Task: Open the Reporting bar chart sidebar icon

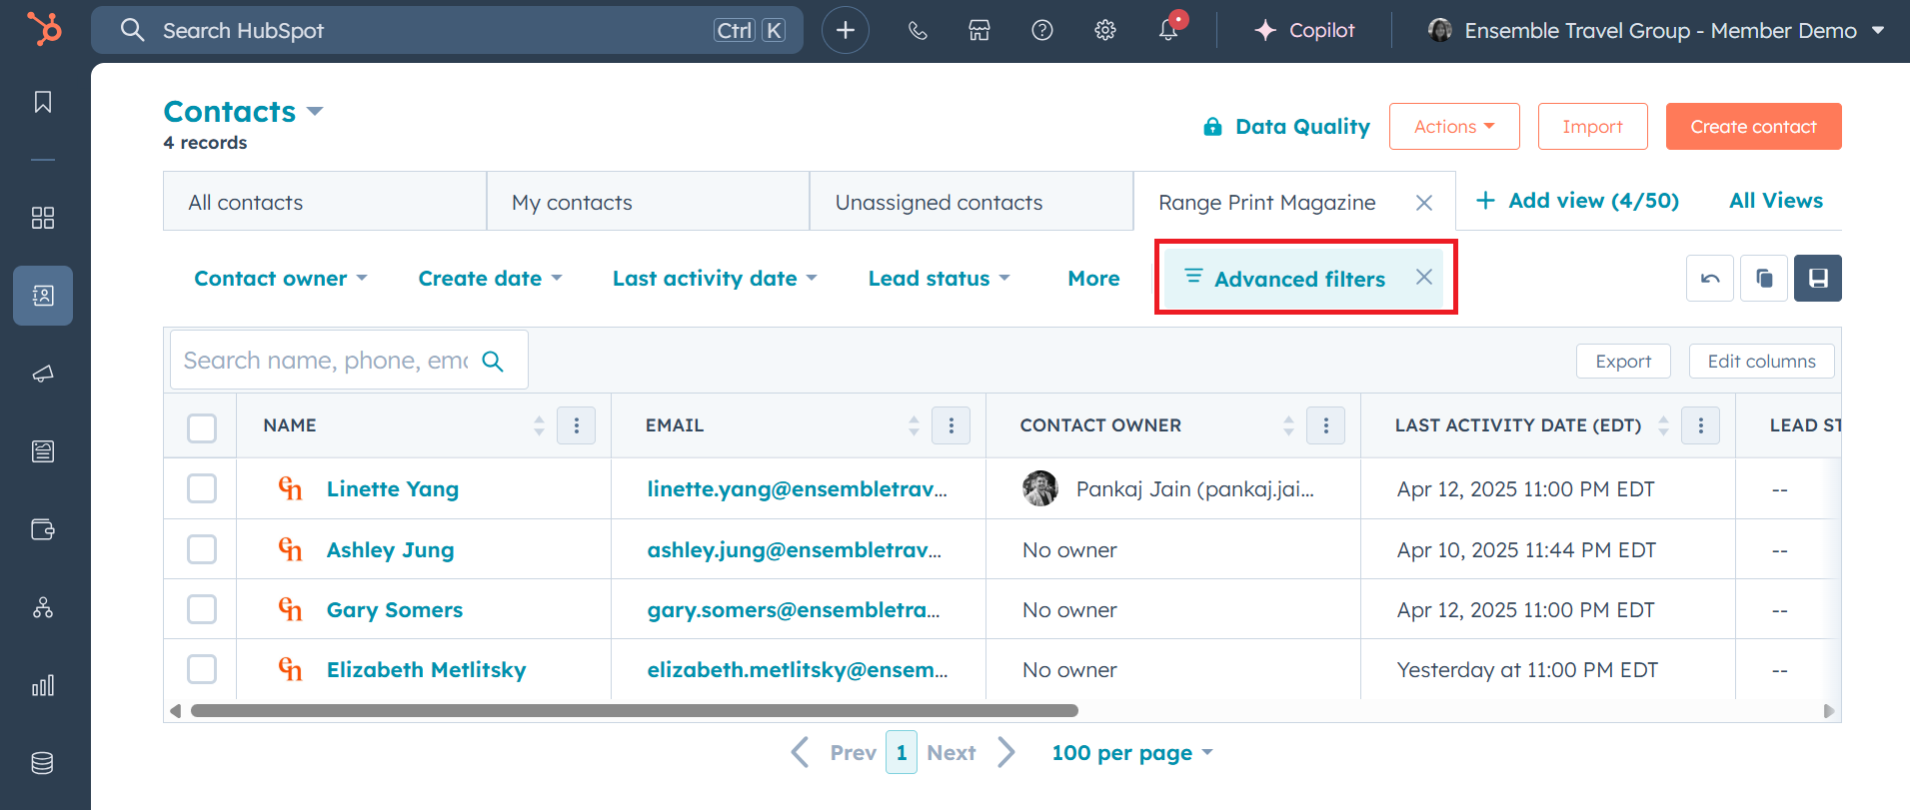Action: (x=43, y=685)
